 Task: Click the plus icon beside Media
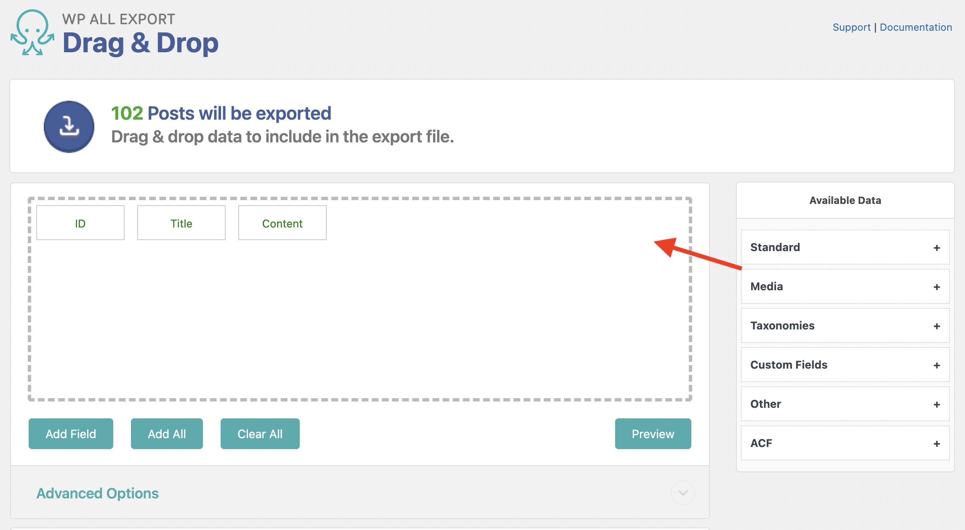click(936, 287)
